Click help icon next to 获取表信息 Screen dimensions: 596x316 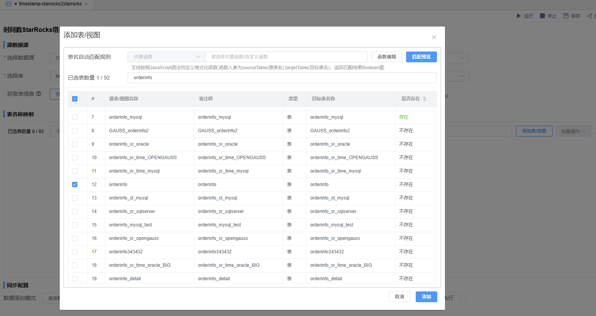click(39, 94)
